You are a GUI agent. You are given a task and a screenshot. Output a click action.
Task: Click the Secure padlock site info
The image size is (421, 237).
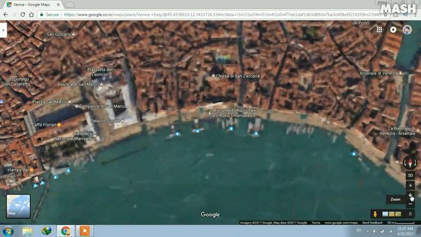[x=49, y=14]
